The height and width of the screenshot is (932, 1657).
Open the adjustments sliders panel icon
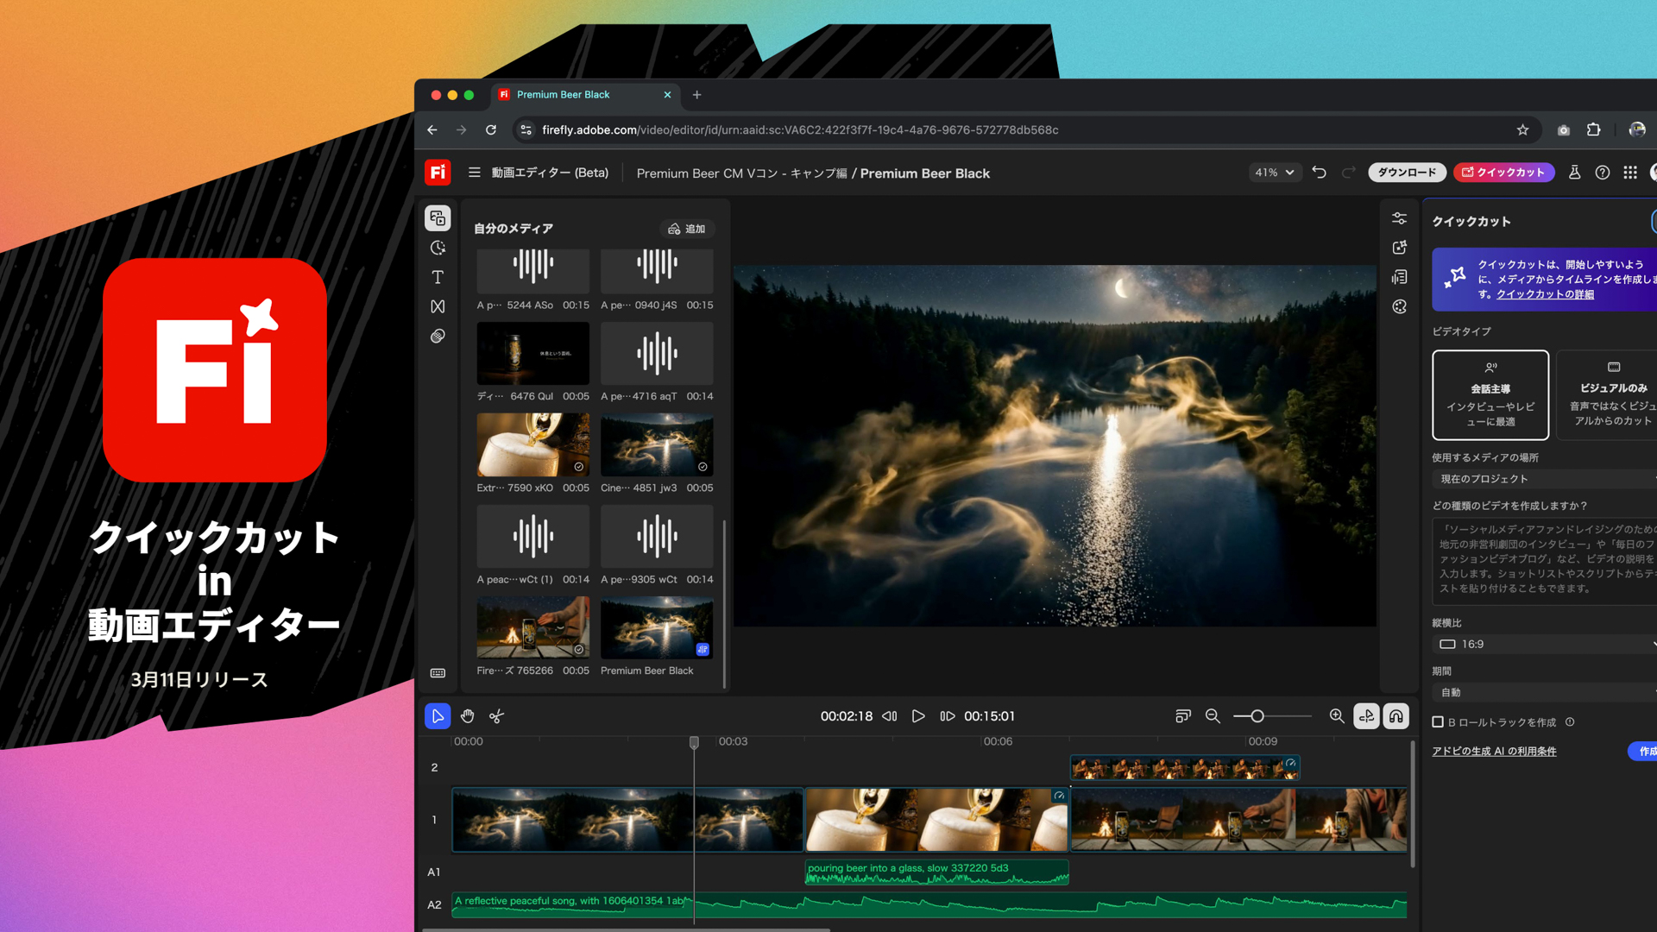pos(1399,218)
